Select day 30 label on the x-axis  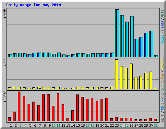click(x=151, y=125)
